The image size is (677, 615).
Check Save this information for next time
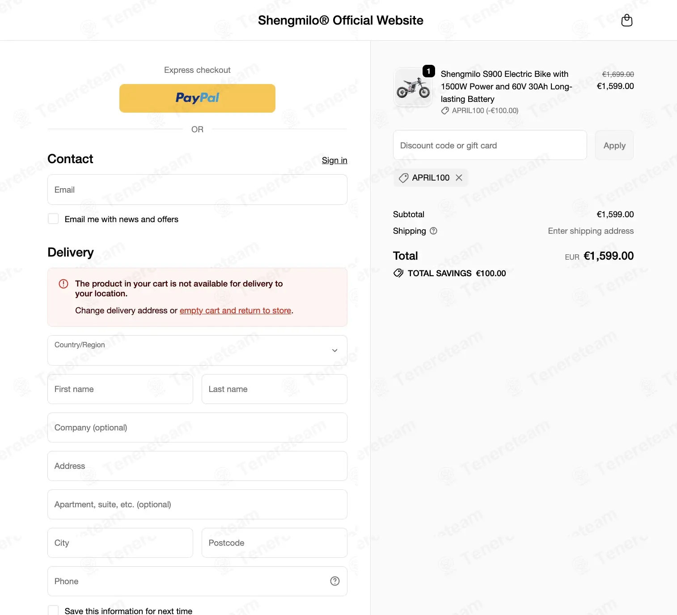pos(53,610)
